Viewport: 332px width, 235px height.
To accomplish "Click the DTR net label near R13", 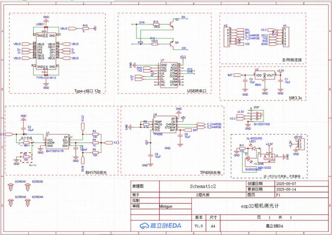I will [142, 22].
